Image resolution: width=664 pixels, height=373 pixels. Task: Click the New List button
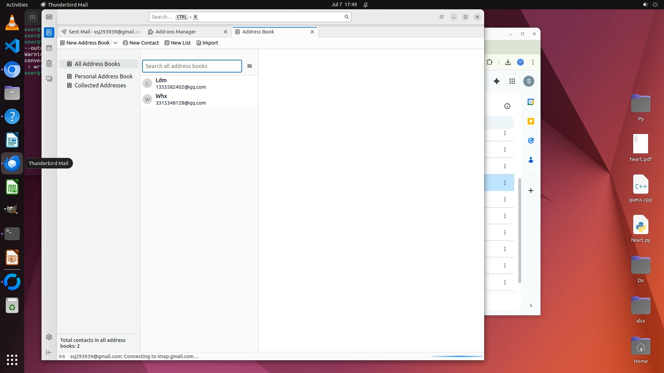click(178, 43)
